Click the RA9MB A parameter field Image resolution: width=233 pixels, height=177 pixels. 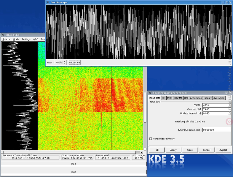point(217,130)
